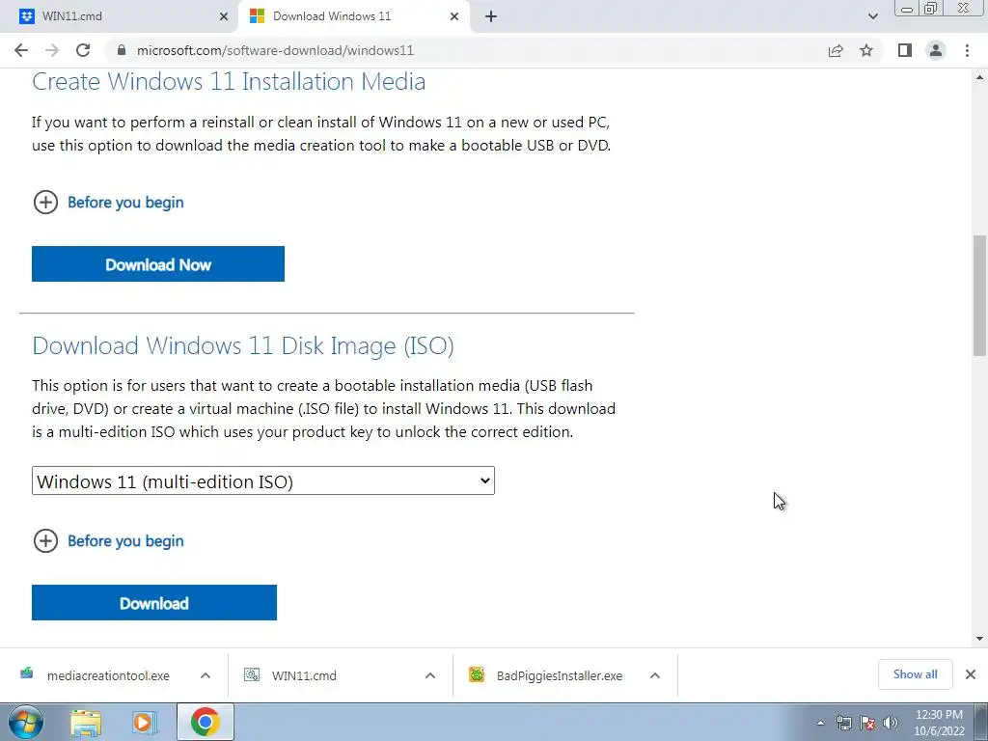Viewport: 988px width, 741px height.
Task: Launch Windows Media Player from taskbar
Action: [145, 722]
